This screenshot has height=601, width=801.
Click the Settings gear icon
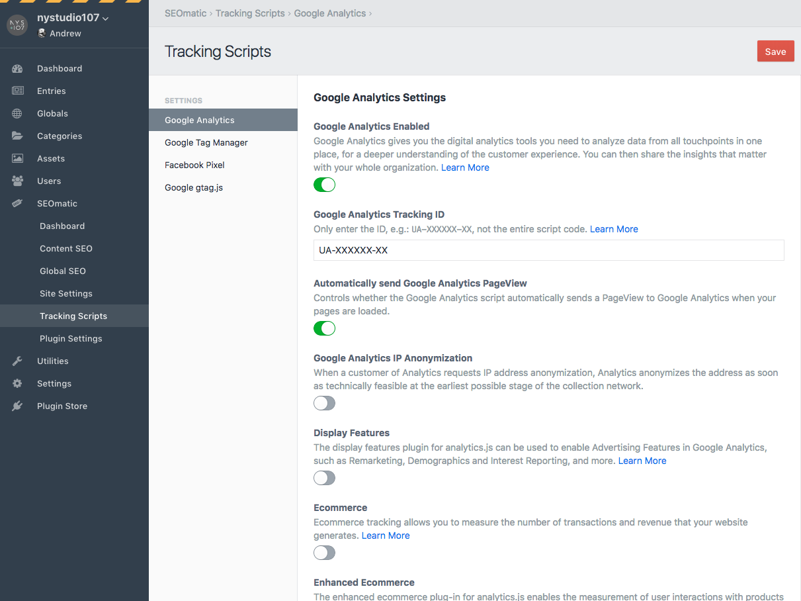[17, 383]
